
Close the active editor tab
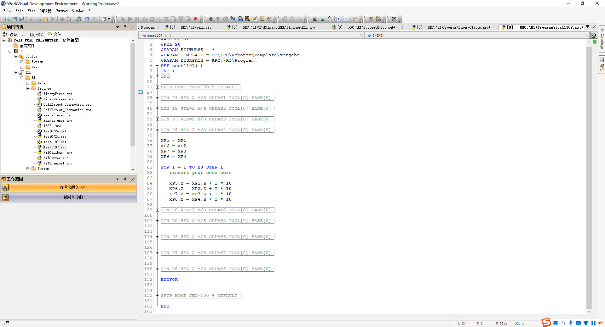594,27
